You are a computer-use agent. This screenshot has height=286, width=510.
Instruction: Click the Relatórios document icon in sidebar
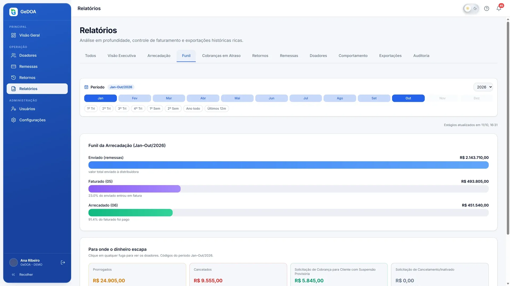[14, 89]
